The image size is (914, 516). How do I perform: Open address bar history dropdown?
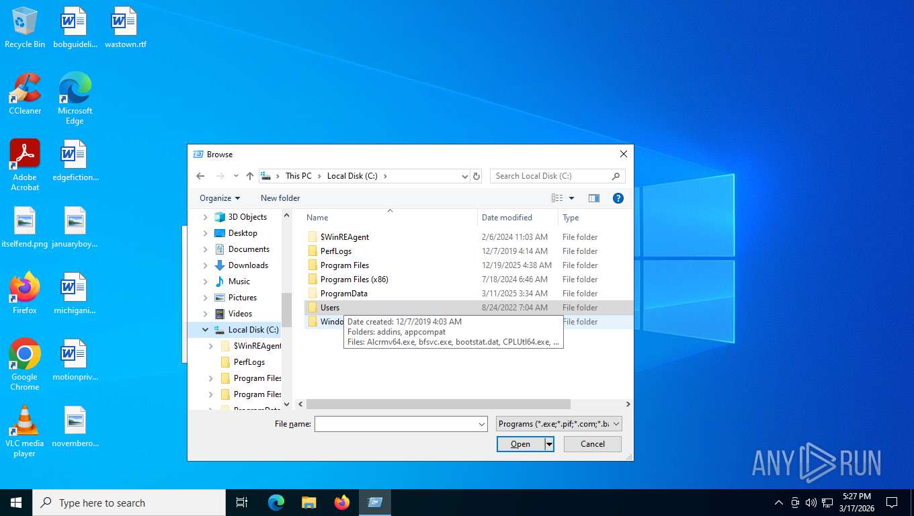(464, 176)
